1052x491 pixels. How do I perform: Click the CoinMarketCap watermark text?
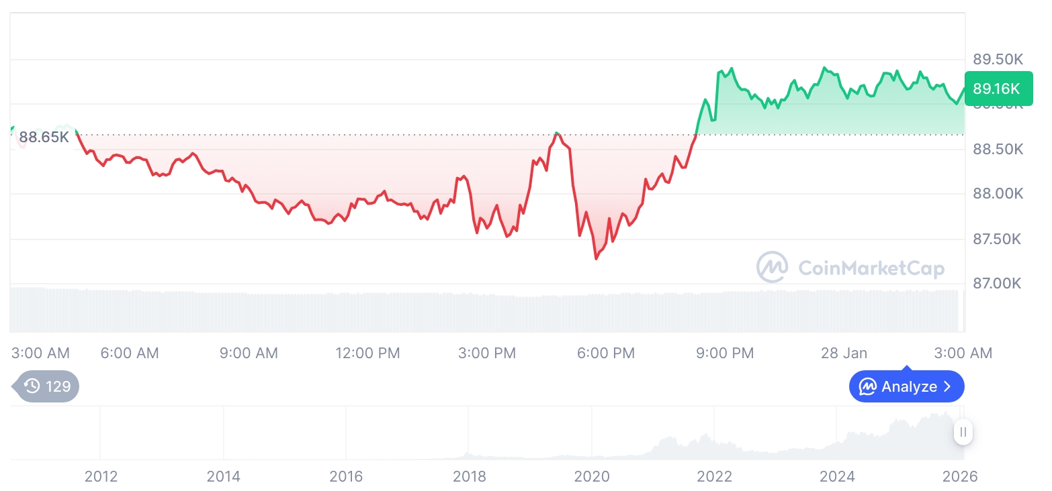[871, 268]
